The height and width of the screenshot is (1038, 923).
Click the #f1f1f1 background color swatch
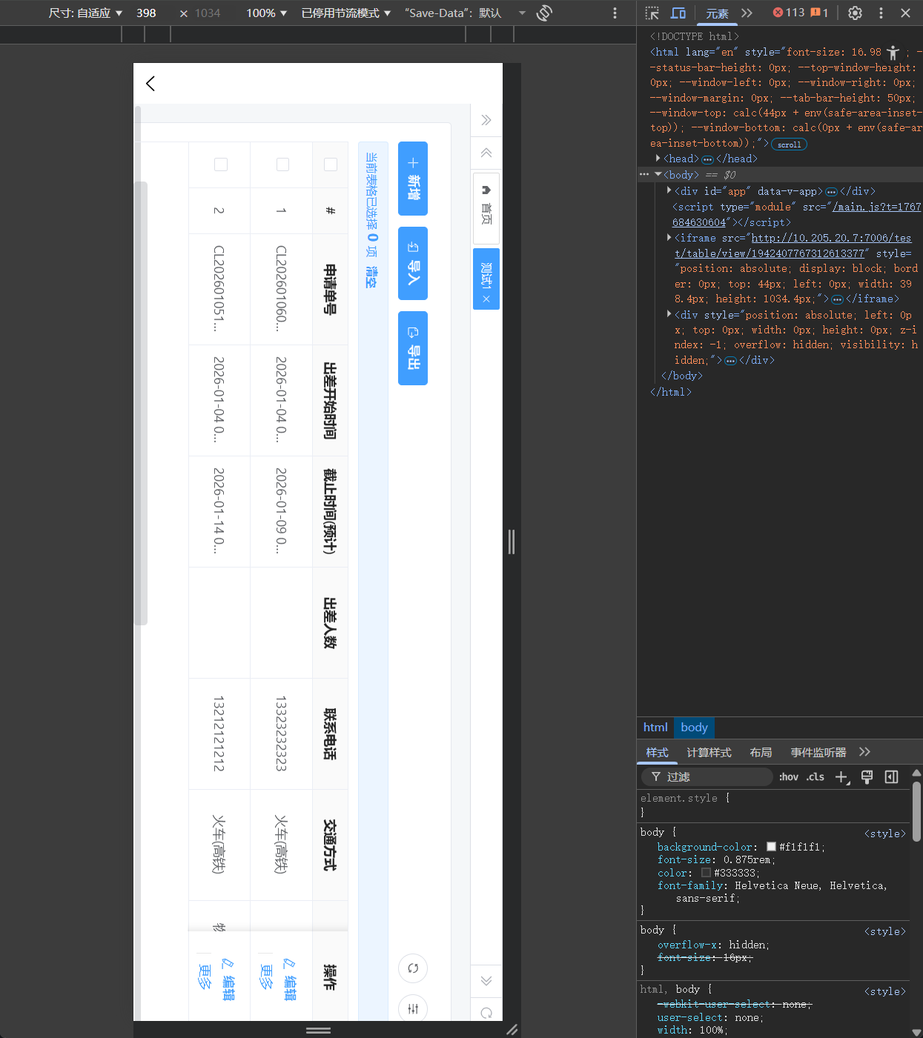[771, 847]
